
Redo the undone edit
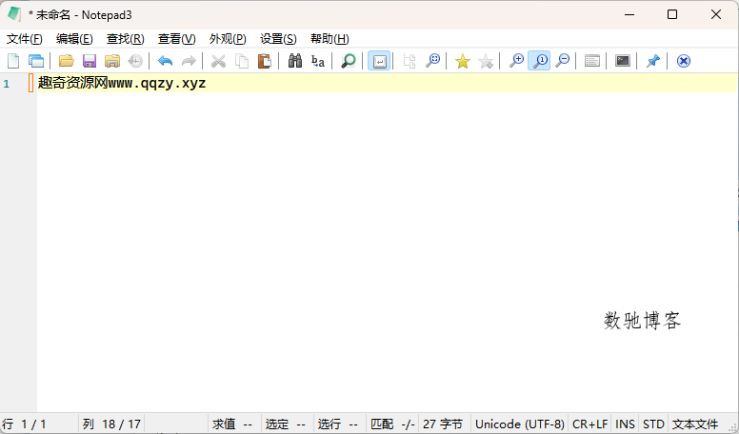(x=189, y=61)
